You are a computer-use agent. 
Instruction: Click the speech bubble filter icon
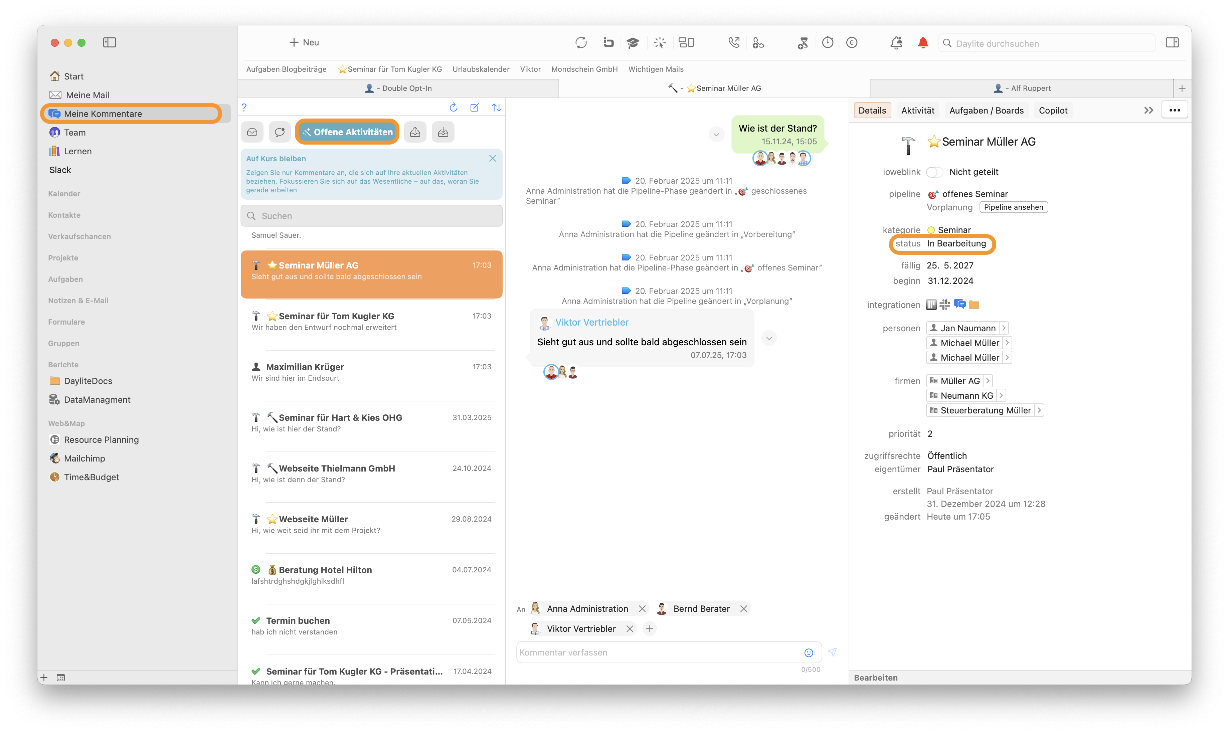point(280,132)
